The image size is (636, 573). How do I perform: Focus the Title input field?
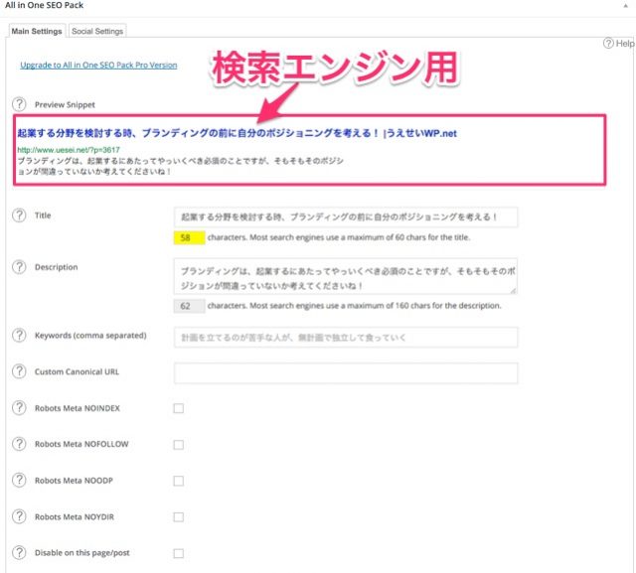pos(346,217)
